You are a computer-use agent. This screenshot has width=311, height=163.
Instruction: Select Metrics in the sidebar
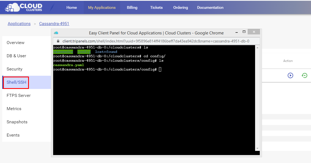pos(26,109)
